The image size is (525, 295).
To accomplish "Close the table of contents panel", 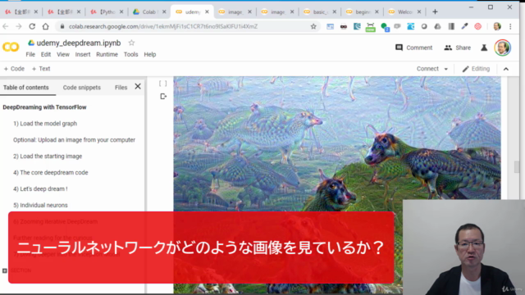I will pyautogui.click(x=138, y=87).
